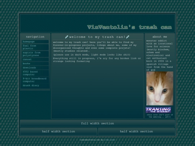Open the 8-bit breadboard computer link

point(35,80)
